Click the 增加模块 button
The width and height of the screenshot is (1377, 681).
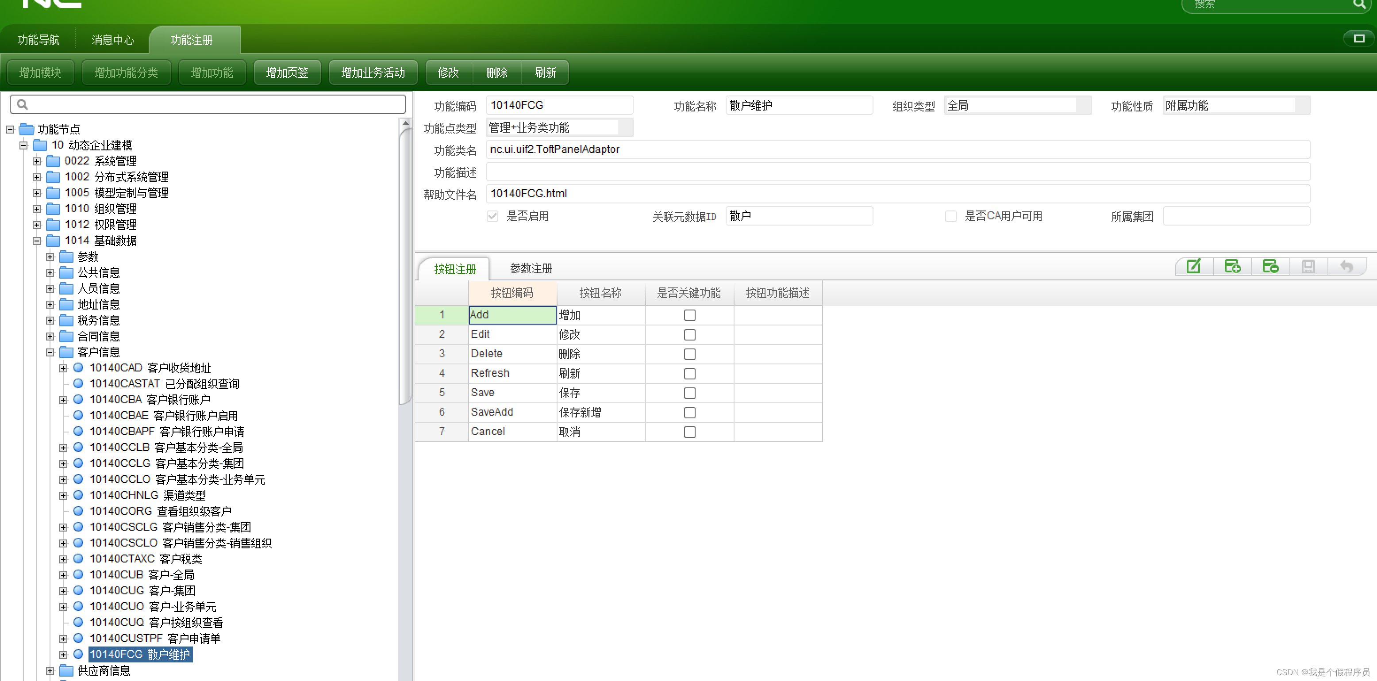click(x=40, y=72)
